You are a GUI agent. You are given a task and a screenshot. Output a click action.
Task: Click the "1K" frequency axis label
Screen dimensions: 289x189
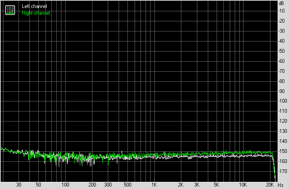pos(154,185)
